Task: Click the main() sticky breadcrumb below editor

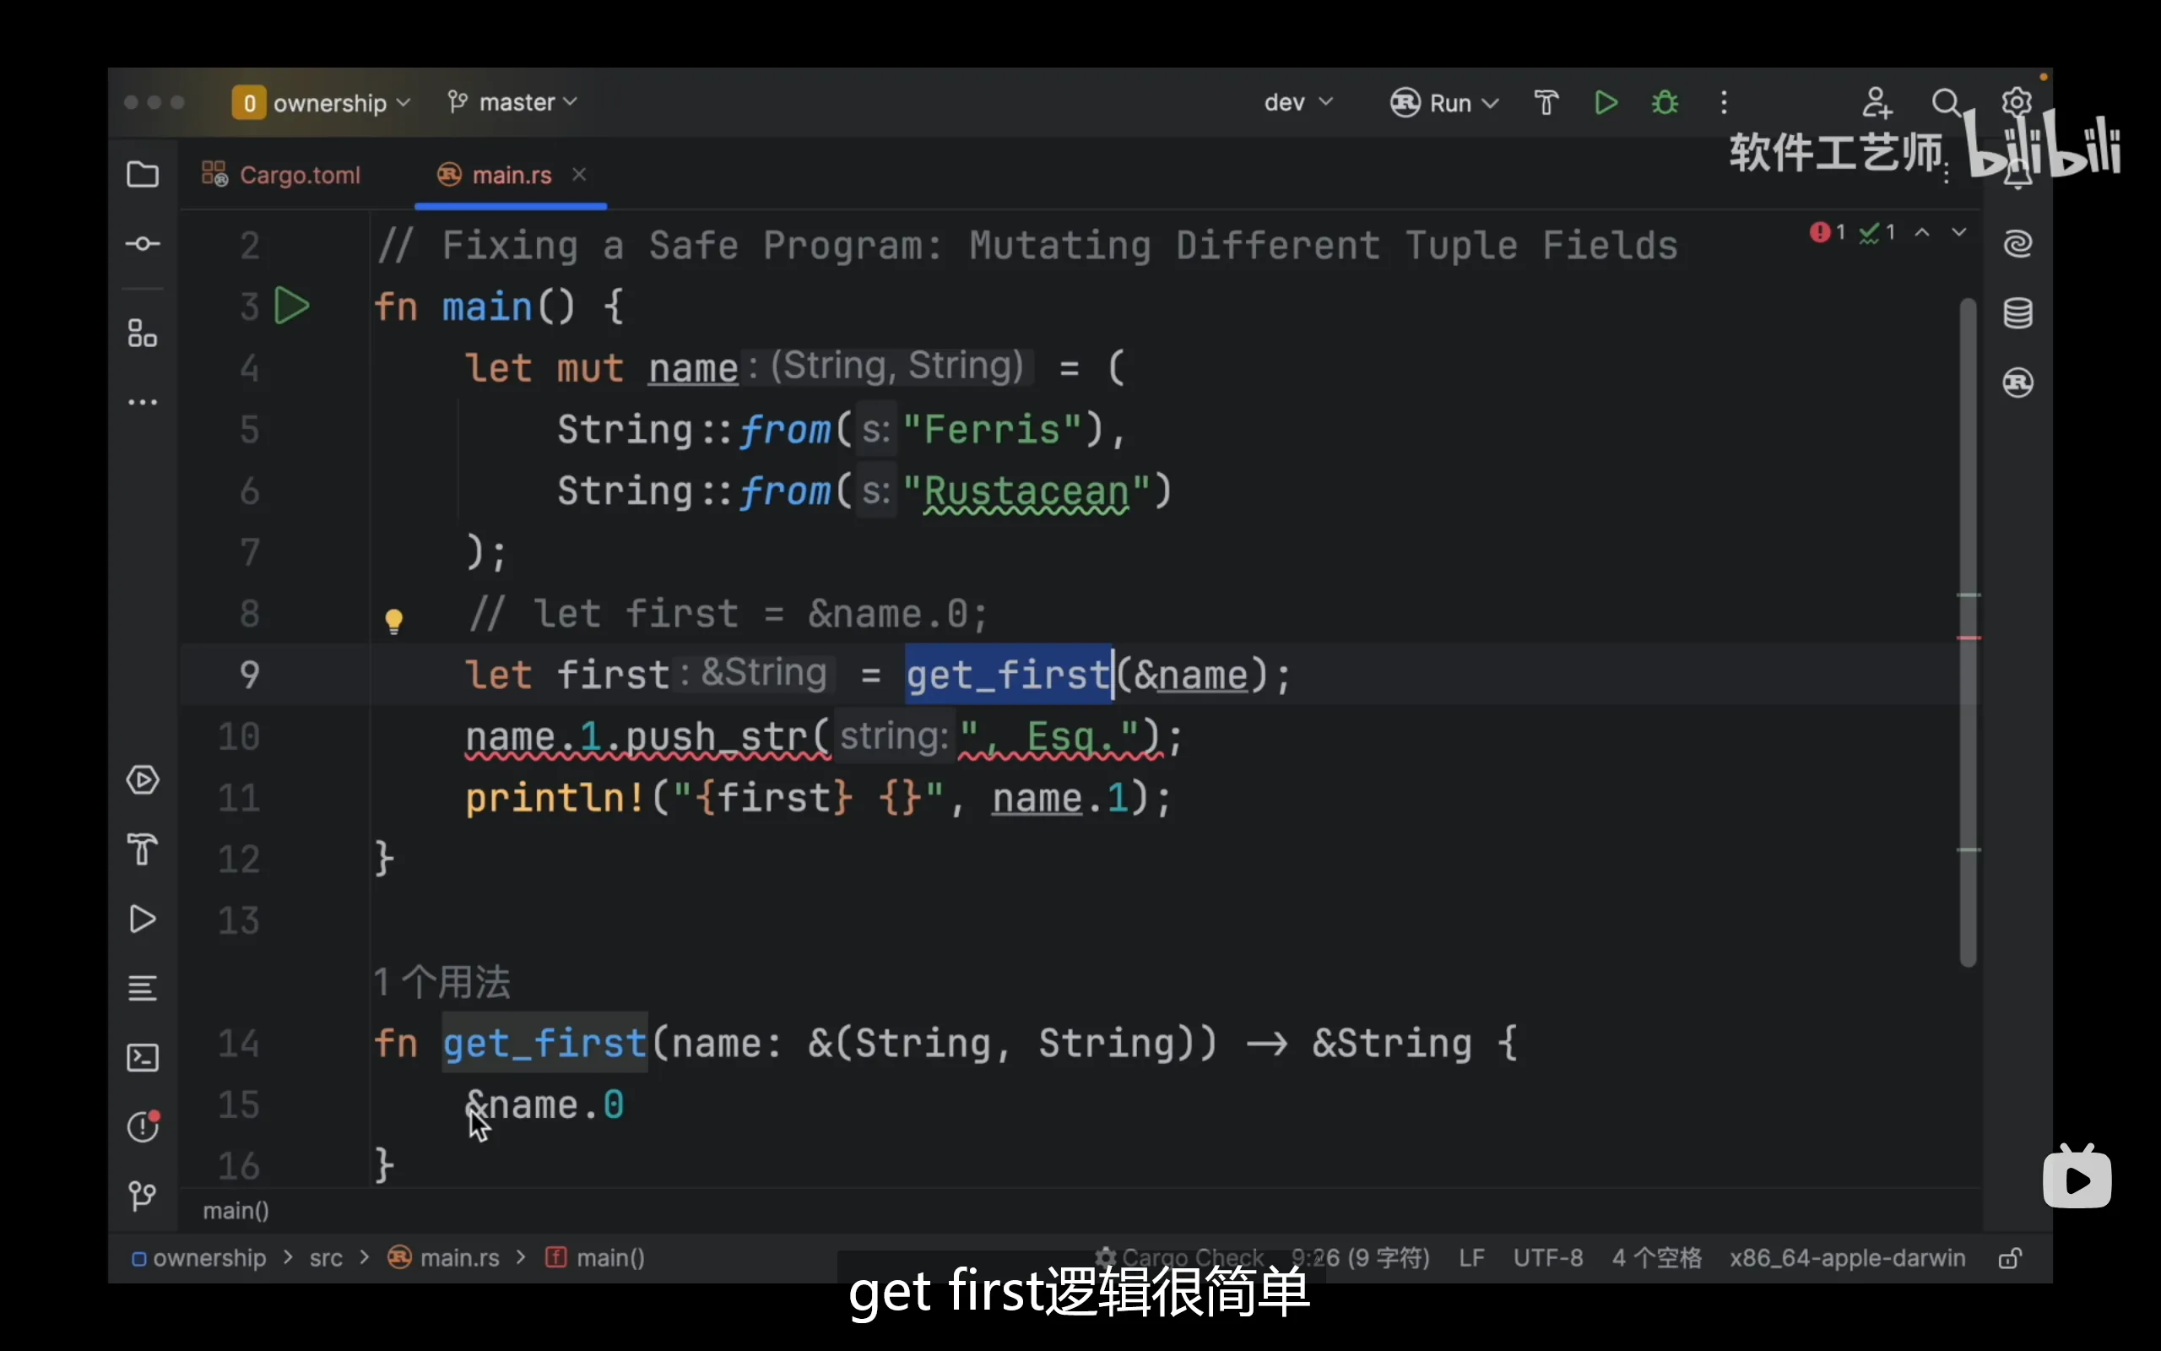Action: pos(236,1211)
